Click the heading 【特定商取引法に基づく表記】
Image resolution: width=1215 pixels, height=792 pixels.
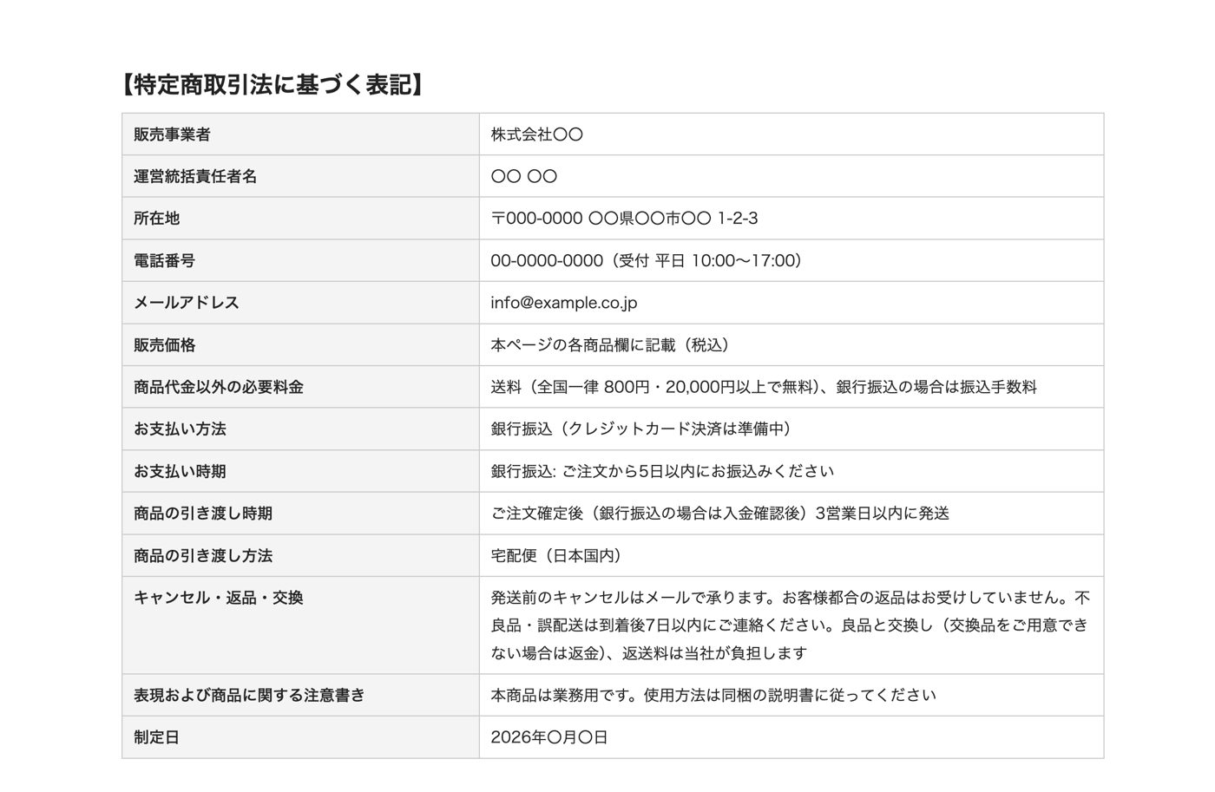[272, 84]
